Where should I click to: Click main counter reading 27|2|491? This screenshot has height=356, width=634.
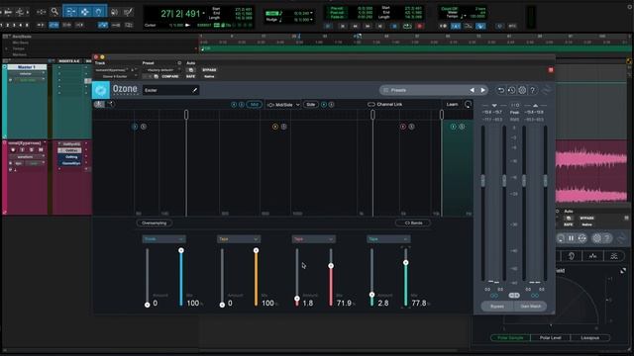pos(180,14)
